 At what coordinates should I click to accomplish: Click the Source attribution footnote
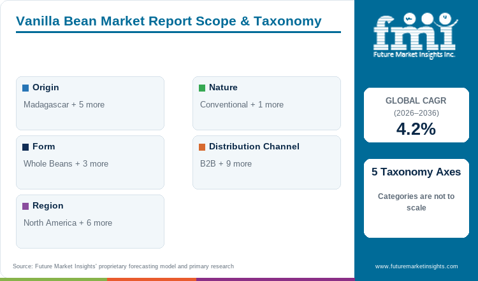pos(124,266)
